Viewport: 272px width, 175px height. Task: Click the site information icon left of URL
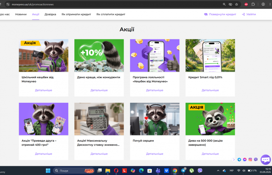pyautogui.click(x=8, y=4)
